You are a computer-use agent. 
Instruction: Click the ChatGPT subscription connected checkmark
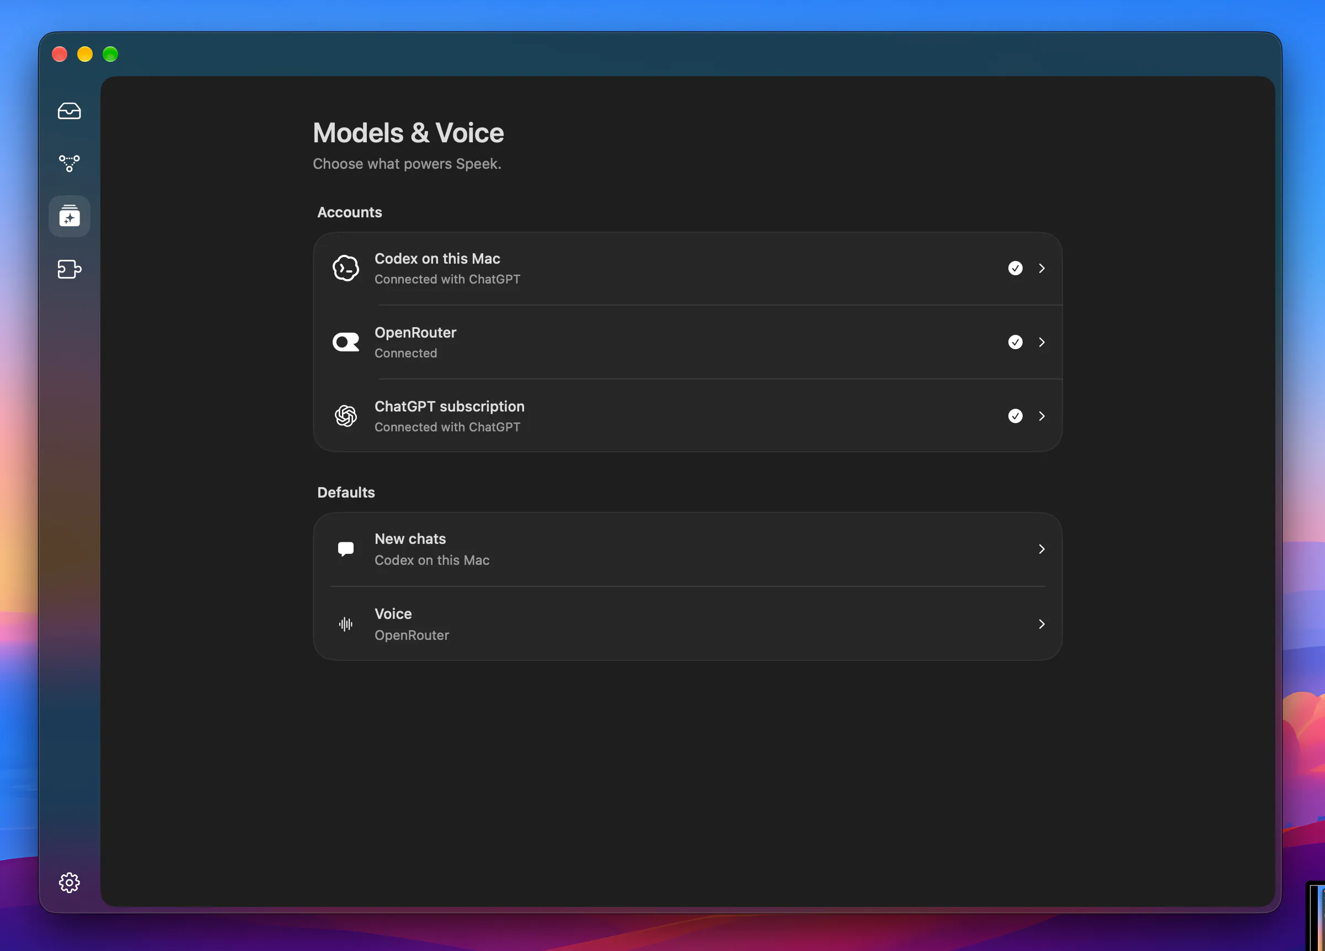tap(1016, 416)
